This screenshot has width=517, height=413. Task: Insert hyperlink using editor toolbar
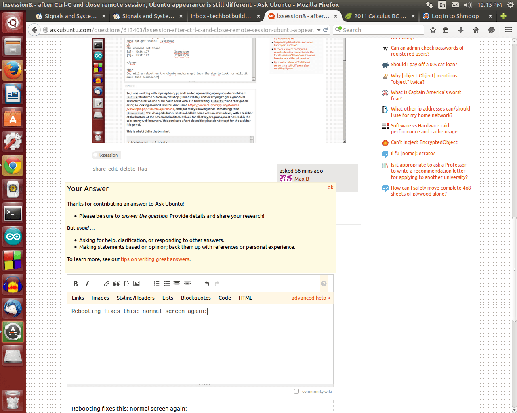(x=106, y=284)
